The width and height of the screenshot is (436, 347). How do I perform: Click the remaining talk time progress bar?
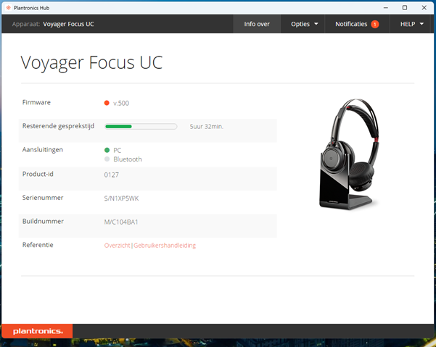tap(141, 127)
